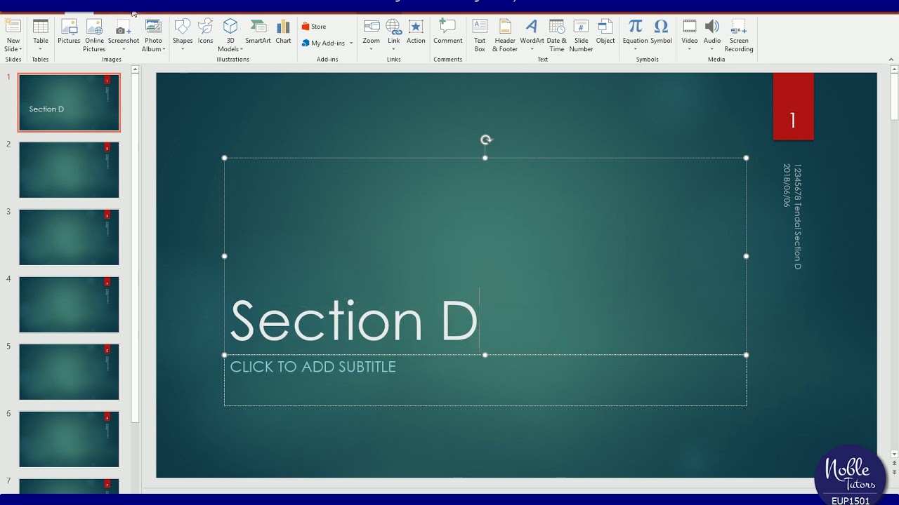Select slide 4 thumbnail

point(69,304)
